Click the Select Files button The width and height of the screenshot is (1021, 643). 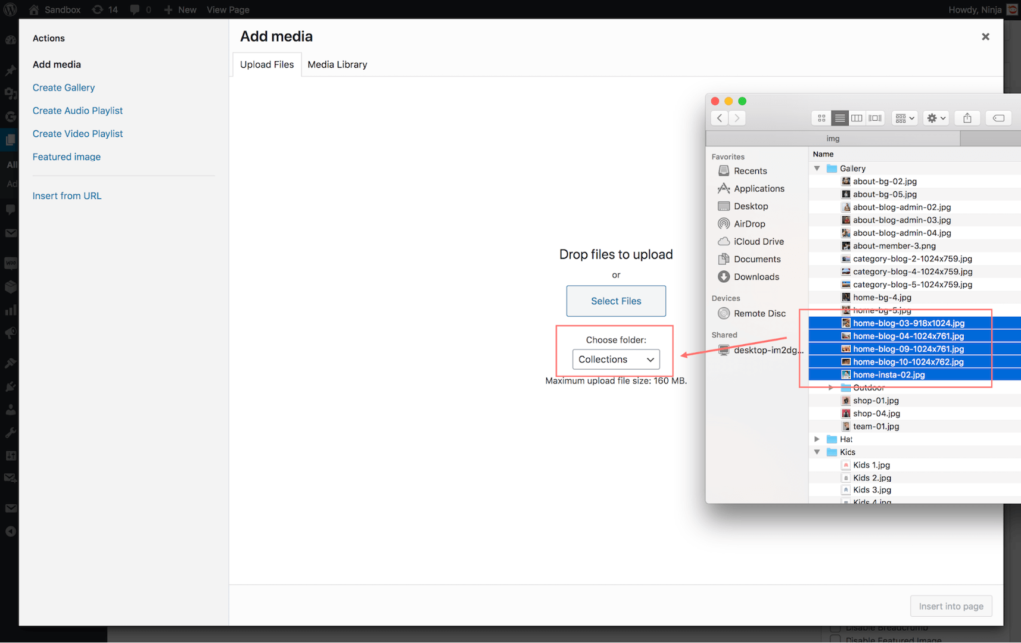click(615, 300)
